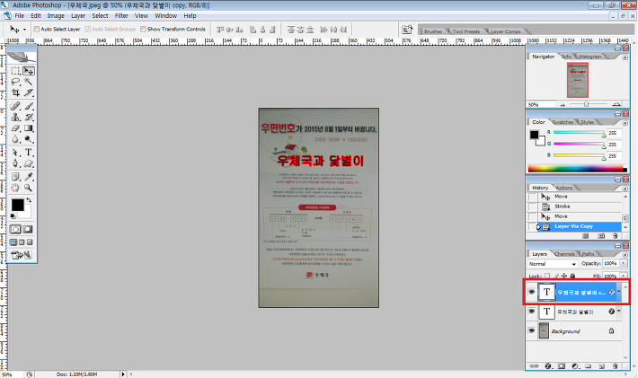Jump to ImageReady button in toolbox

pos(22,255)
